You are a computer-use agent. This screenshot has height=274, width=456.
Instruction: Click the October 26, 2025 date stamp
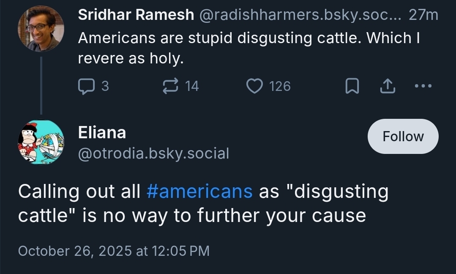[x=114, y=251]
